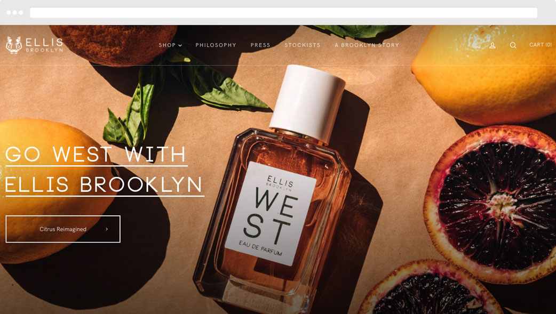Click the browser window dots icon

pyautogui.click(x=15, y=12)
